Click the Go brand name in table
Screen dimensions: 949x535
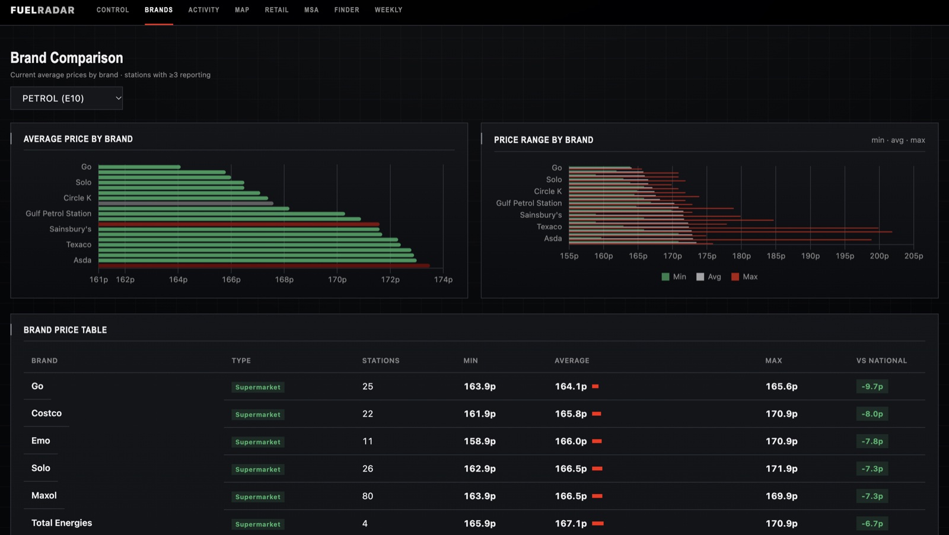click(x=37, y=386)
